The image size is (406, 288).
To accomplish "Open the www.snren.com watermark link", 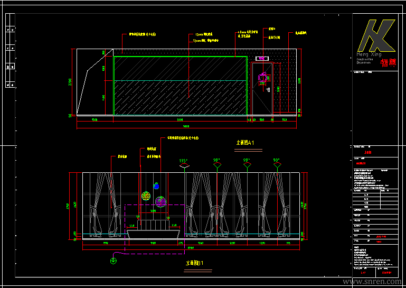I will point(372,282).
